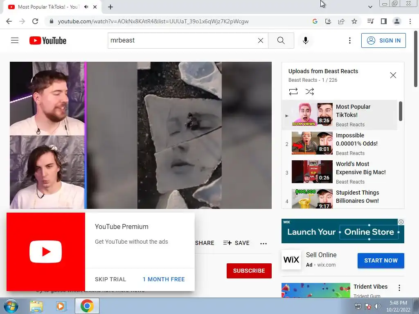
Task: Clear the search box text
Action: [x=261, y=40]
